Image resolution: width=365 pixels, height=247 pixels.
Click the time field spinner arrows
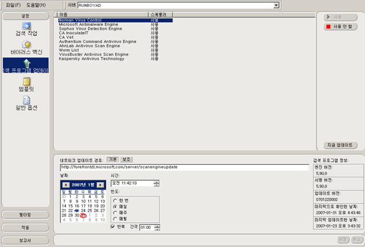[156, 184]
